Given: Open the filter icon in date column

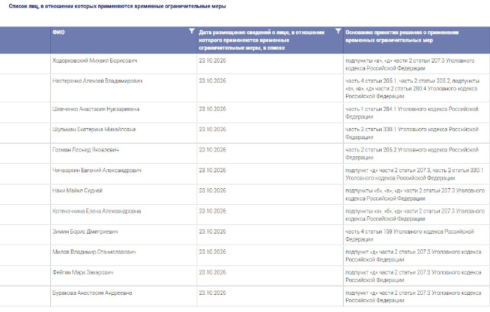Looking at the screenshot, I should (x=338, y=31).
